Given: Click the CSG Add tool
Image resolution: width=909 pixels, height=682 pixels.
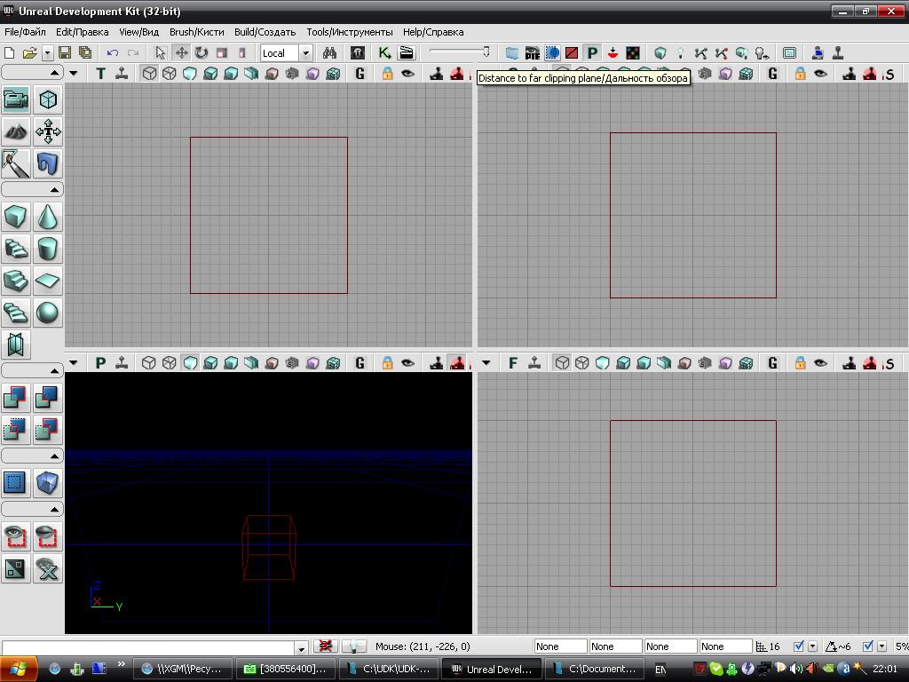Looking at the screenshot, I should click(x=15, y=398).
